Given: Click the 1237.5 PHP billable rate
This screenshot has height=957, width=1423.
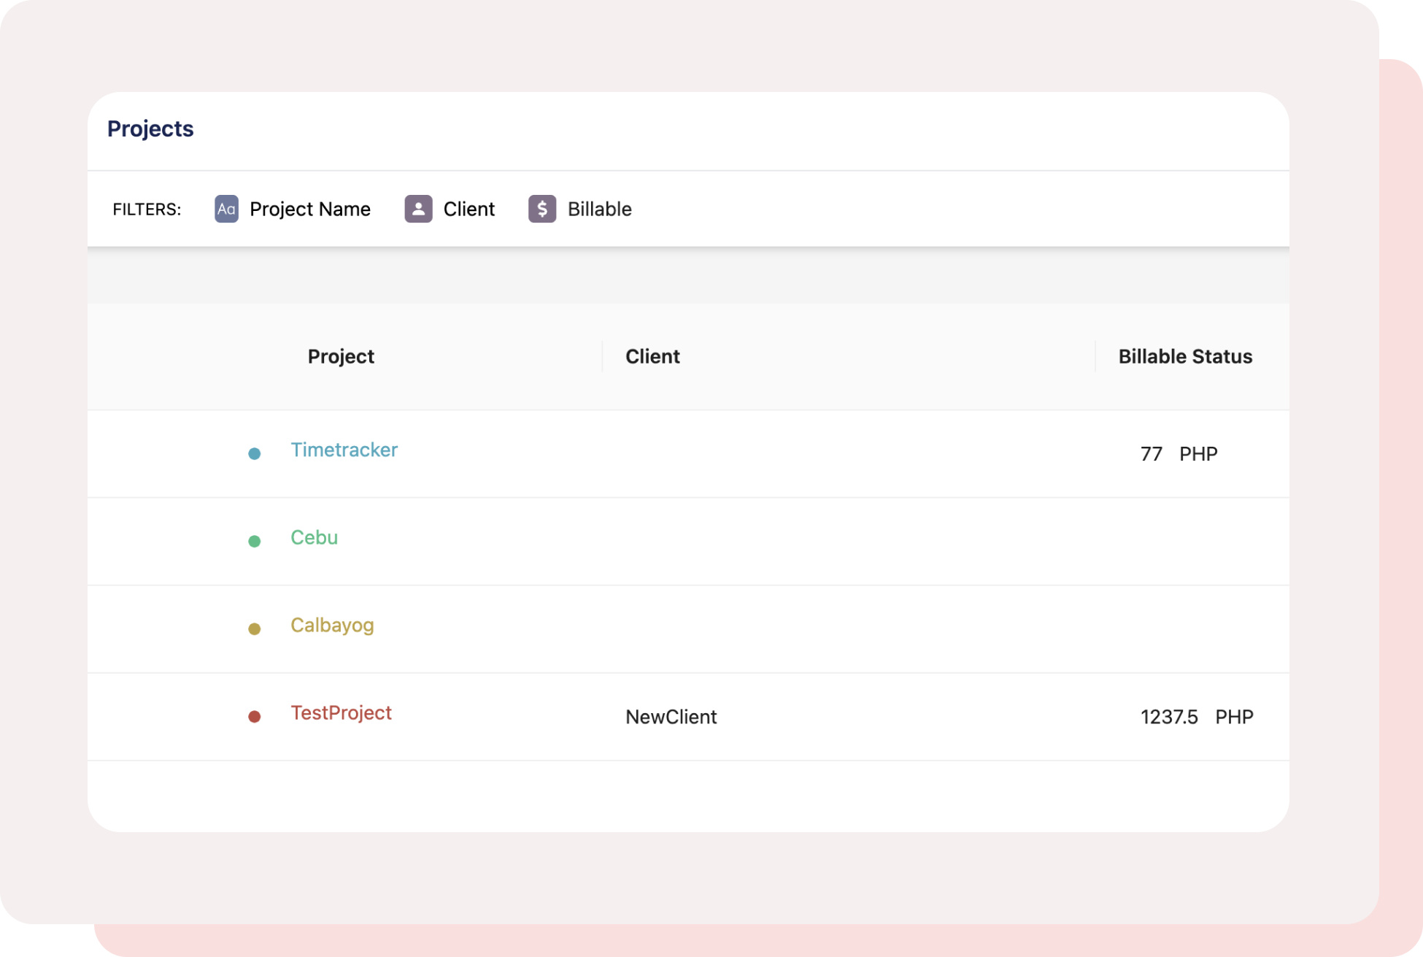Looking at the screenshot, I should tap(1196, 717).
